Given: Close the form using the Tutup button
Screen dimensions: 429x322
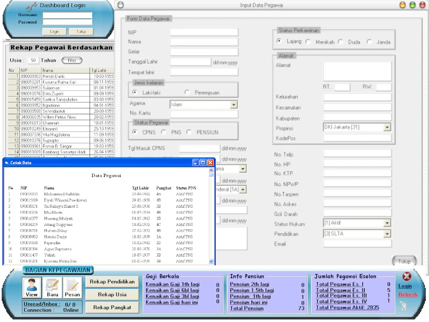Looking at the screenshot, I should pos(405,261).
